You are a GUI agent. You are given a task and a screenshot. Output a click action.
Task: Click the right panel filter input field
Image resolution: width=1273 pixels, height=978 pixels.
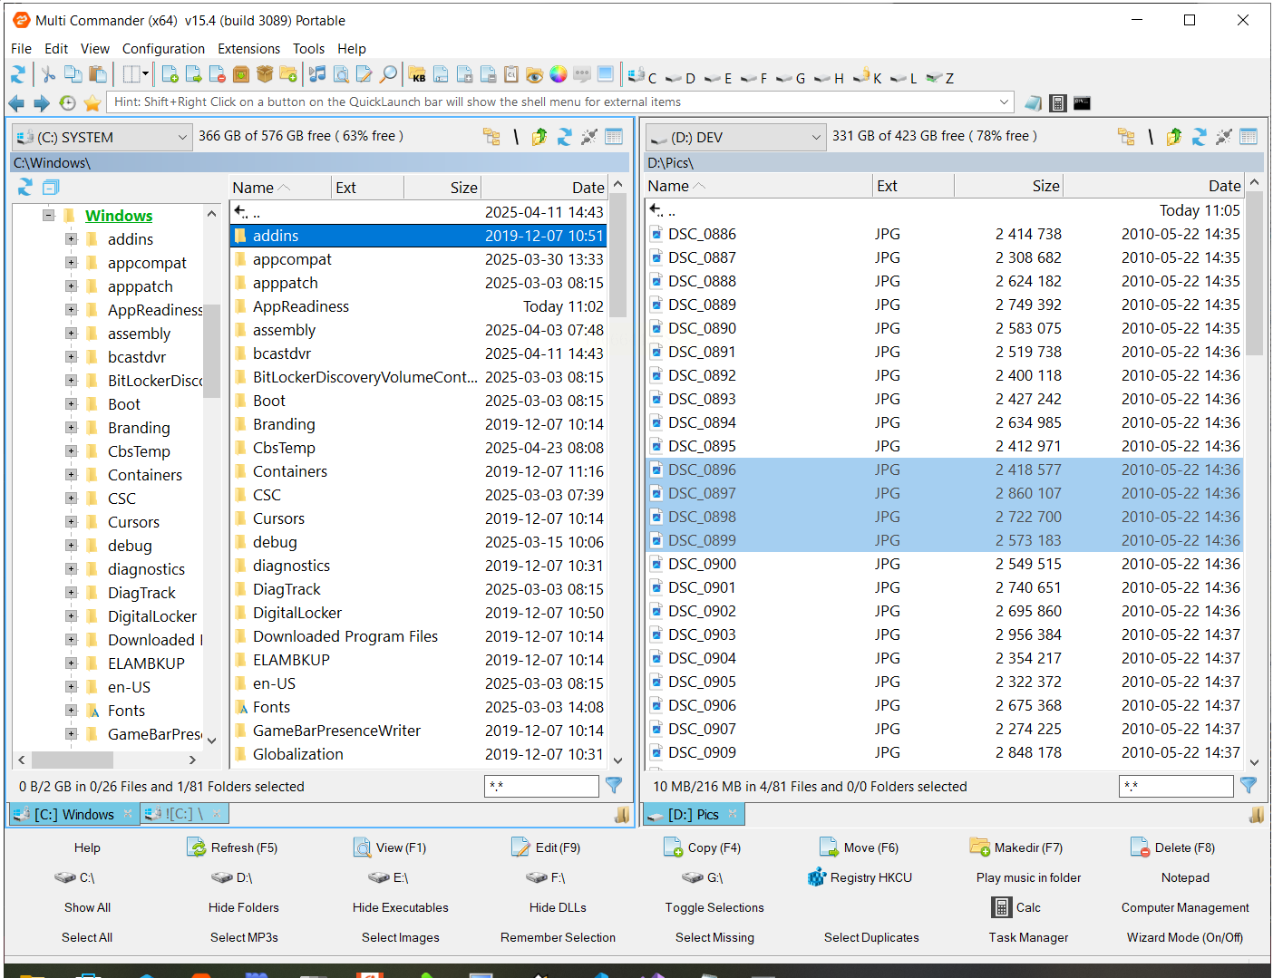point(1175,786)
